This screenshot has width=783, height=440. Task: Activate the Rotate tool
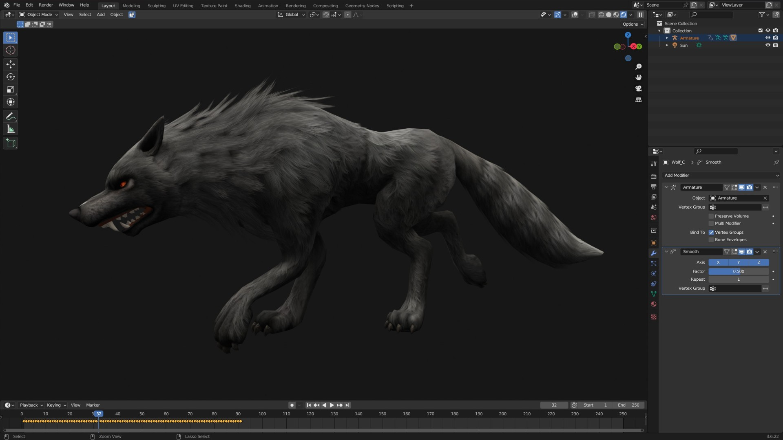point(11,77)
